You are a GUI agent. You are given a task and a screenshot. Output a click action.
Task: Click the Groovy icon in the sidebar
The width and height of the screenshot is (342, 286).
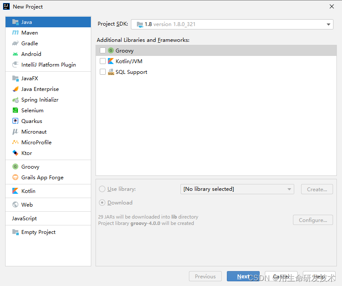[15, 167]
